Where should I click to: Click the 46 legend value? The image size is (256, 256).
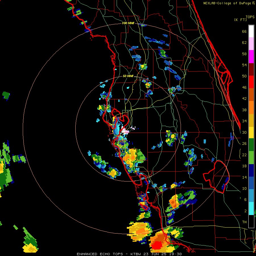click(x=244, y=88)
